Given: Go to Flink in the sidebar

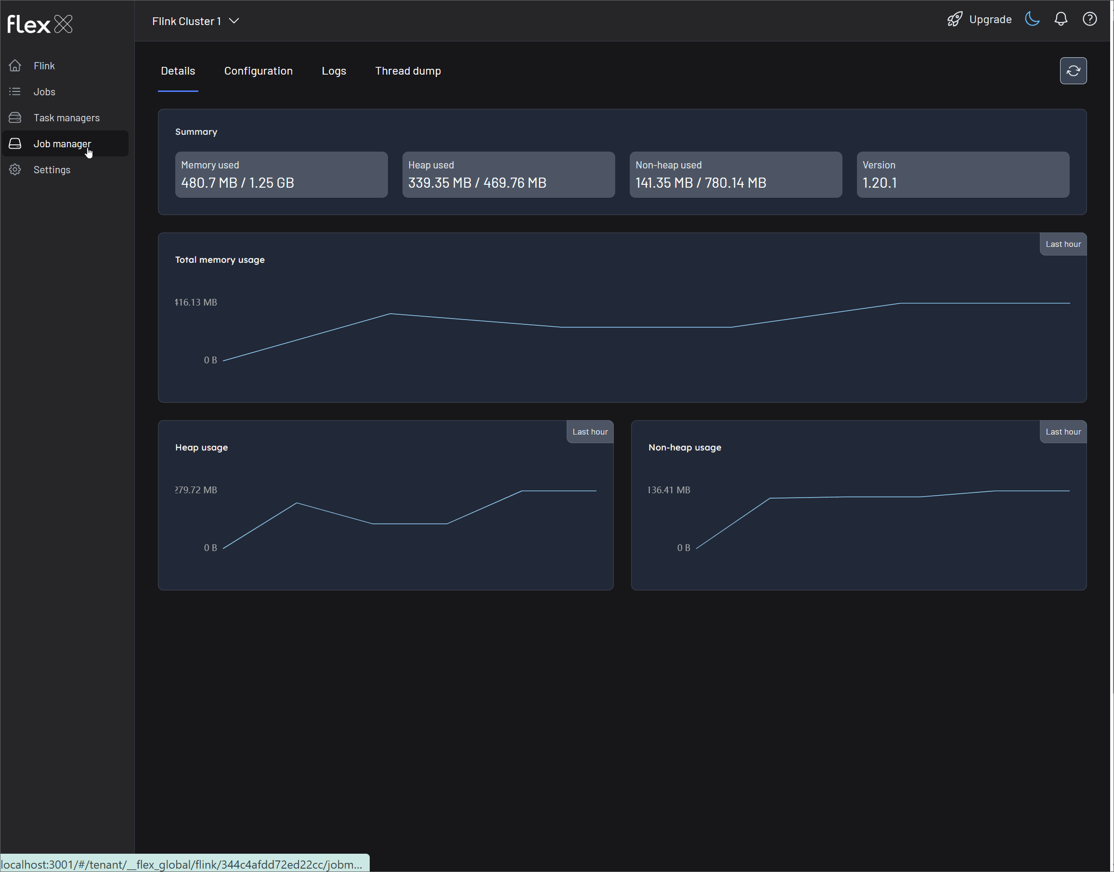Looking at the screenshot, I should (x=65, y=66).
